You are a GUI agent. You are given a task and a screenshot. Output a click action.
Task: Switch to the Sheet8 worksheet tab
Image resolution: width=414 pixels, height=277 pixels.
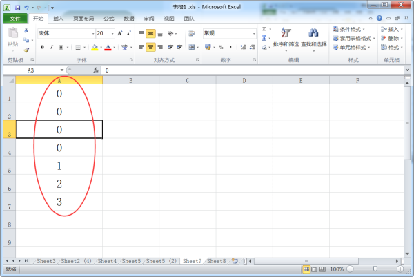click(x=216, y=261)
